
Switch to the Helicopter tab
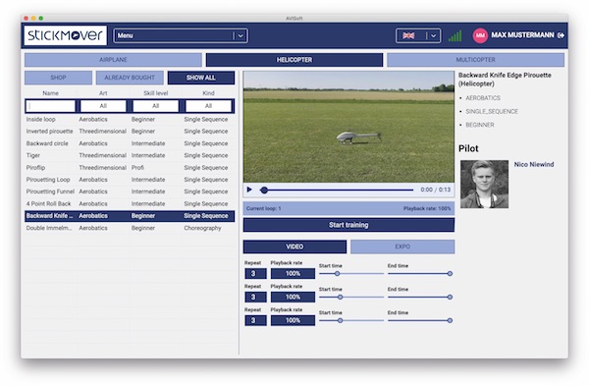tap(294, 60)
